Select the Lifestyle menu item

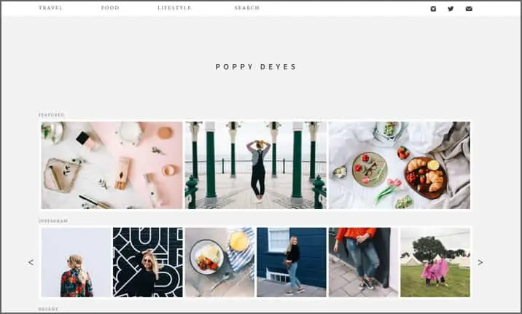tap(174, 8)
